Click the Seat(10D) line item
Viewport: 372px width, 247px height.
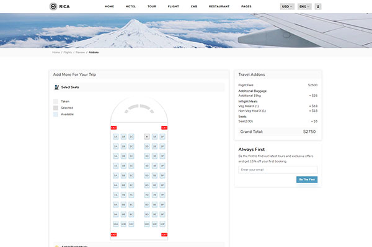click(x=278, y=121)
